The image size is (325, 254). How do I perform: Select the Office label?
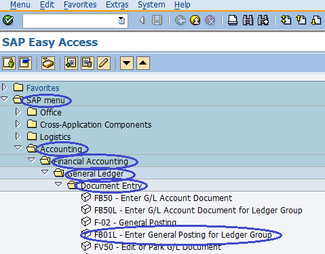point(51,112)
